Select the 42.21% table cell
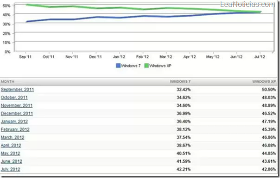280x178 pixels. (184, 170)
